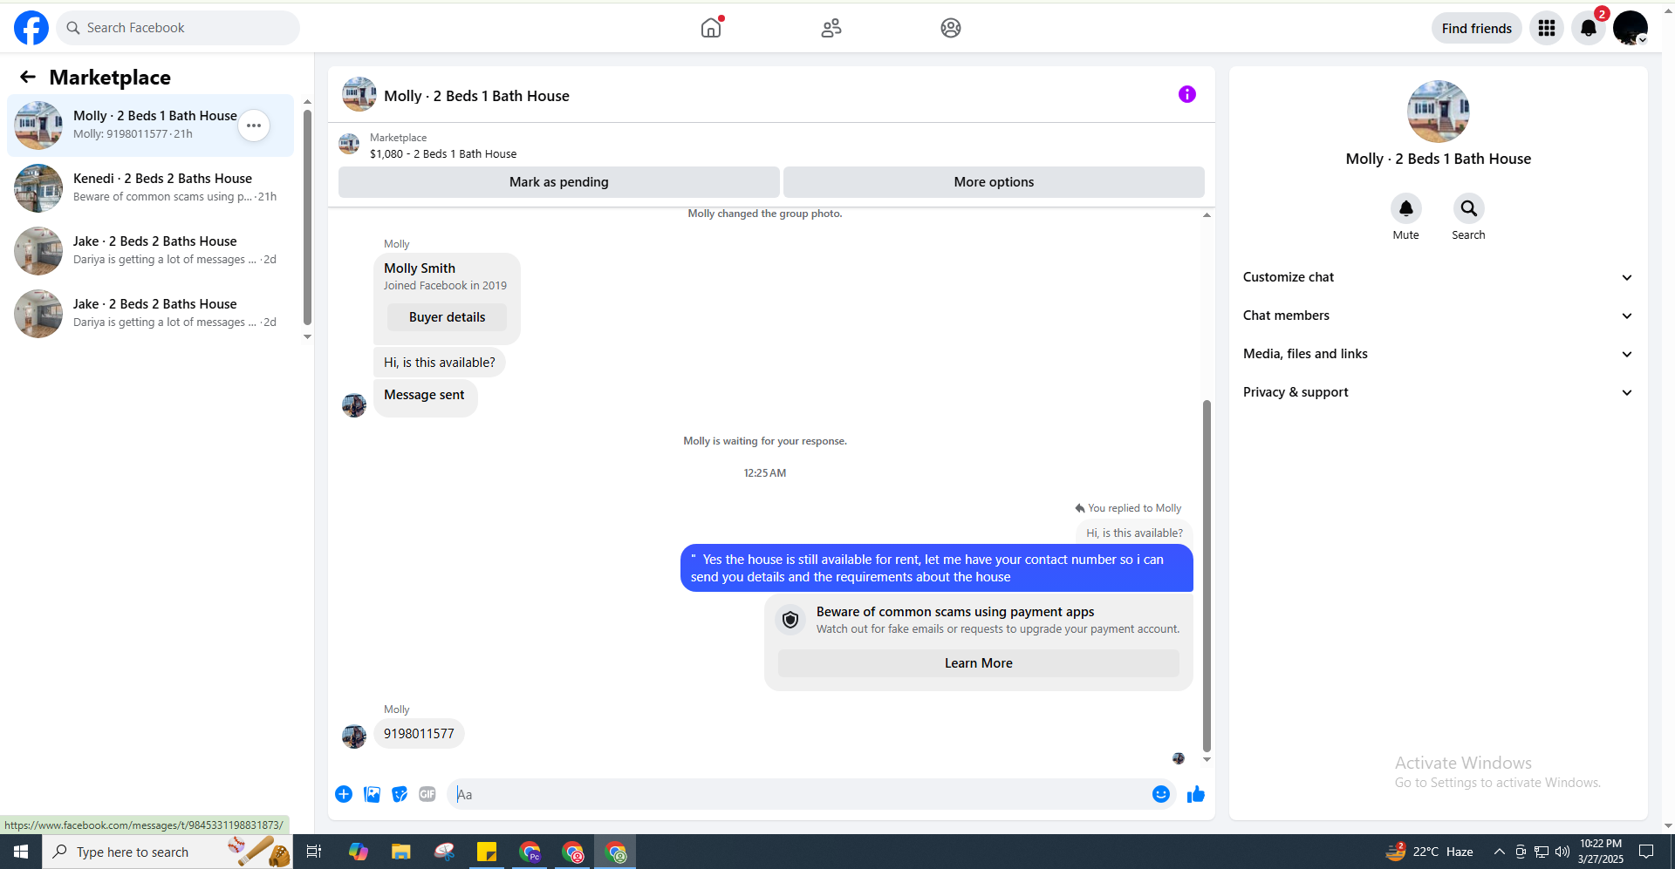Viewport: 1675px width, 869px height.
Task: Expand the Media, files and links section
Action: coord(1438,354)
